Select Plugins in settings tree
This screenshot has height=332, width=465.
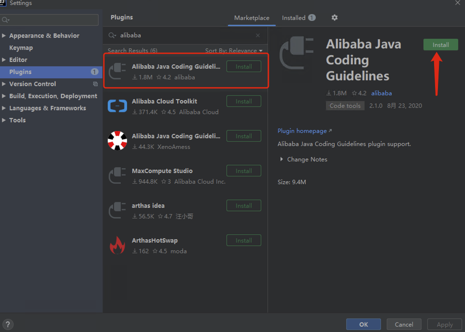(51, 72)
